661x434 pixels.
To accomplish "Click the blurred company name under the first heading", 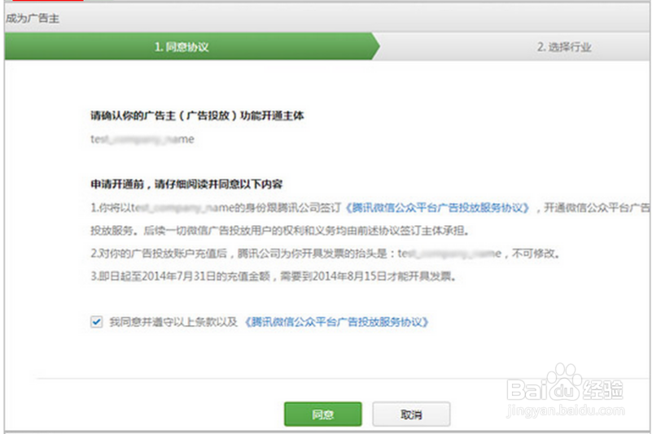I will coord(142,139).
